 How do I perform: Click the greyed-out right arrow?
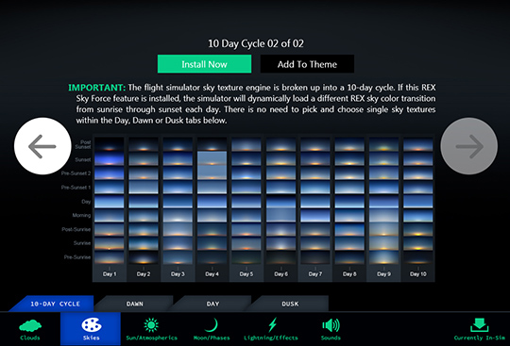pyautogui.click(x=469, y=146)
